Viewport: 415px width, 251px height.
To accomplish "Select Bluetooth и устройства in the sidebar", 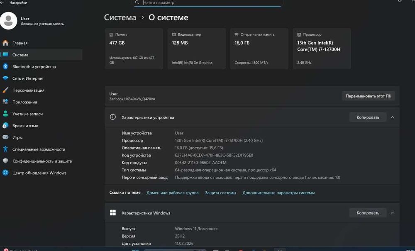I will click(x=41, y=67).
